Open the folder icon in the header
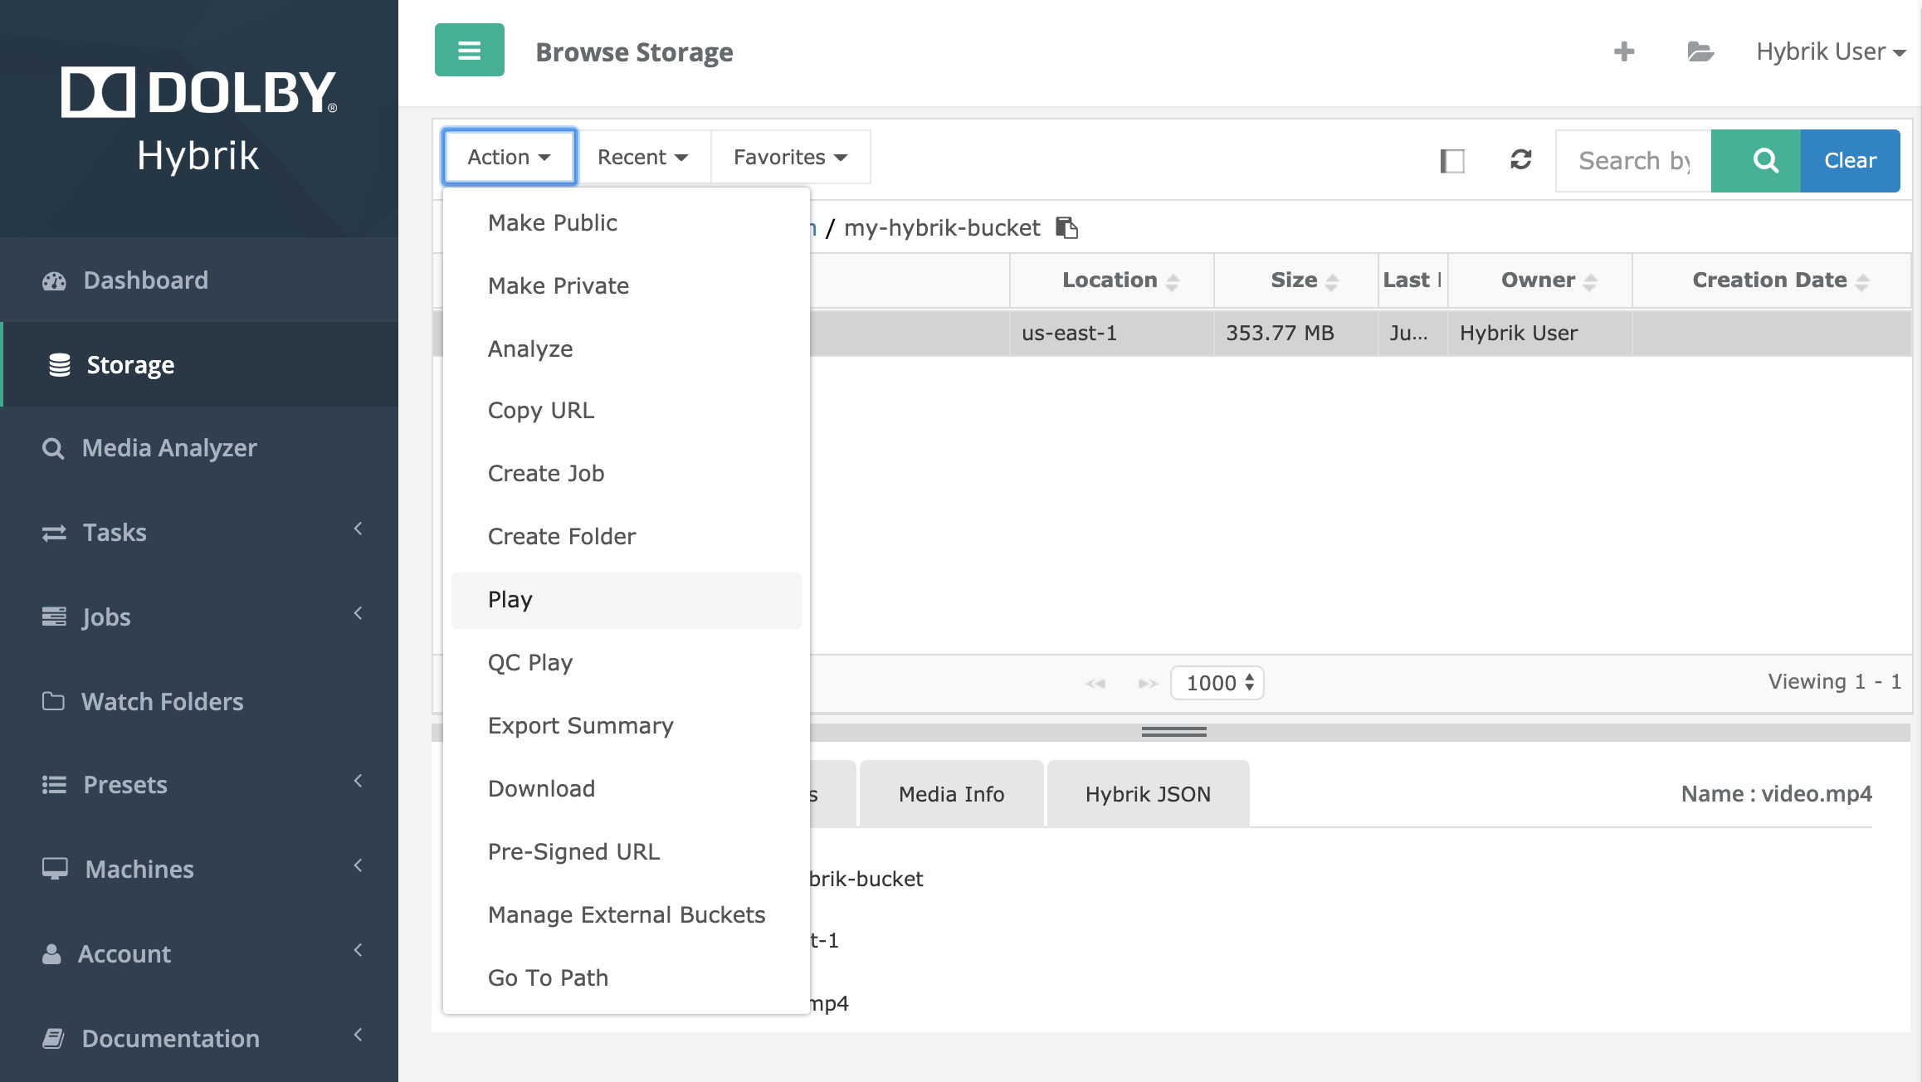 pyautogui.click(x=1700, y=51)
